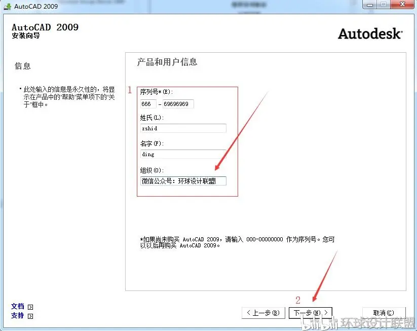Open the 文档 documentation link
The image size is (417, 331).
pyautogui.click(x=18, y=306)
